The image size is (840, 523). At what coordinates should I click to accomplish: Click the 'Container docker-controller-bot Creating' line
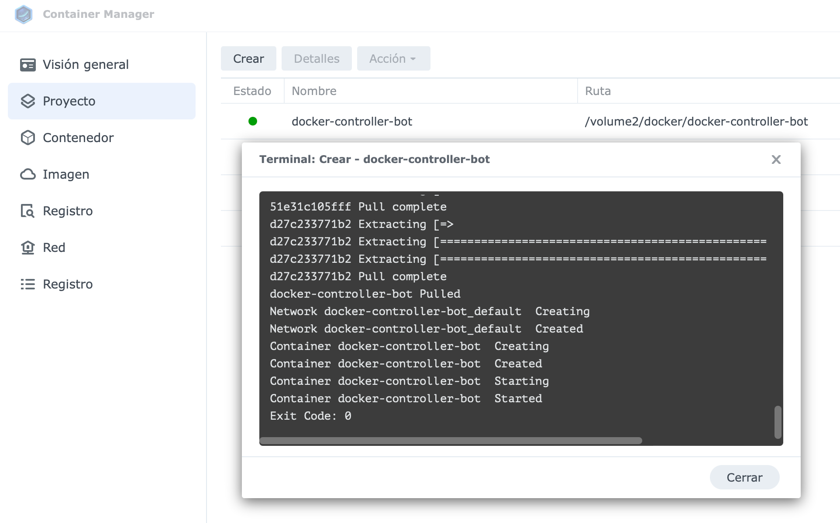(x=409, y=346)
